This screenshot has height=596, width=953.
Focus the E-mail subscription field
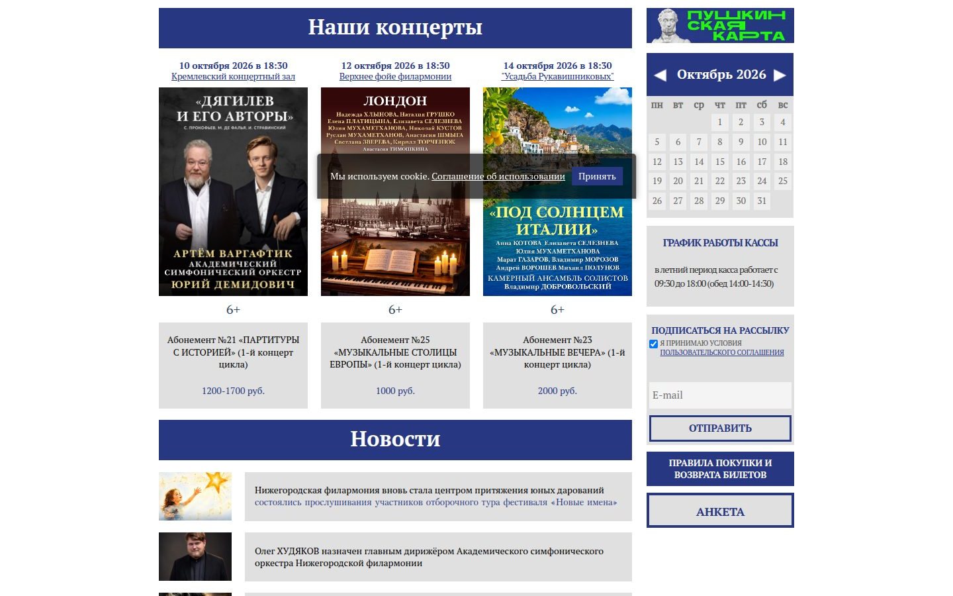click(x=720, y=395)
